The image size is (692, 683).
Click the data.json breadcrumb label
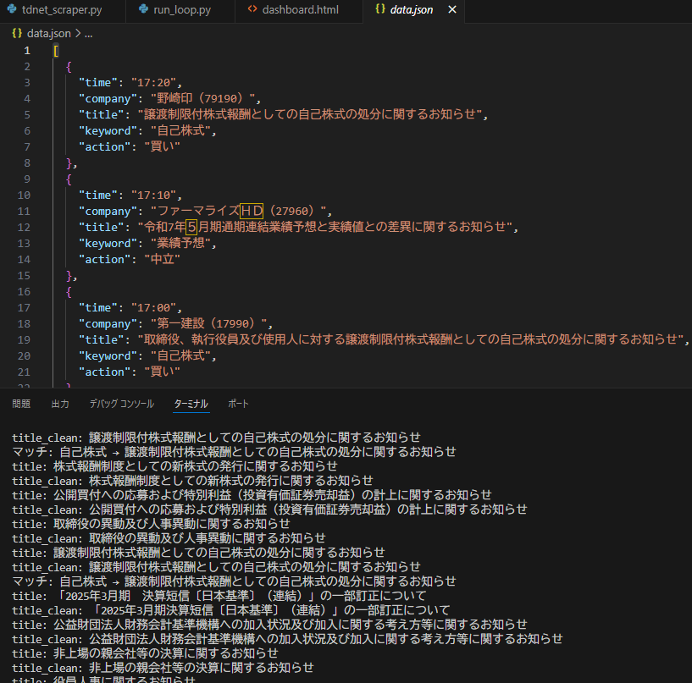48,34
